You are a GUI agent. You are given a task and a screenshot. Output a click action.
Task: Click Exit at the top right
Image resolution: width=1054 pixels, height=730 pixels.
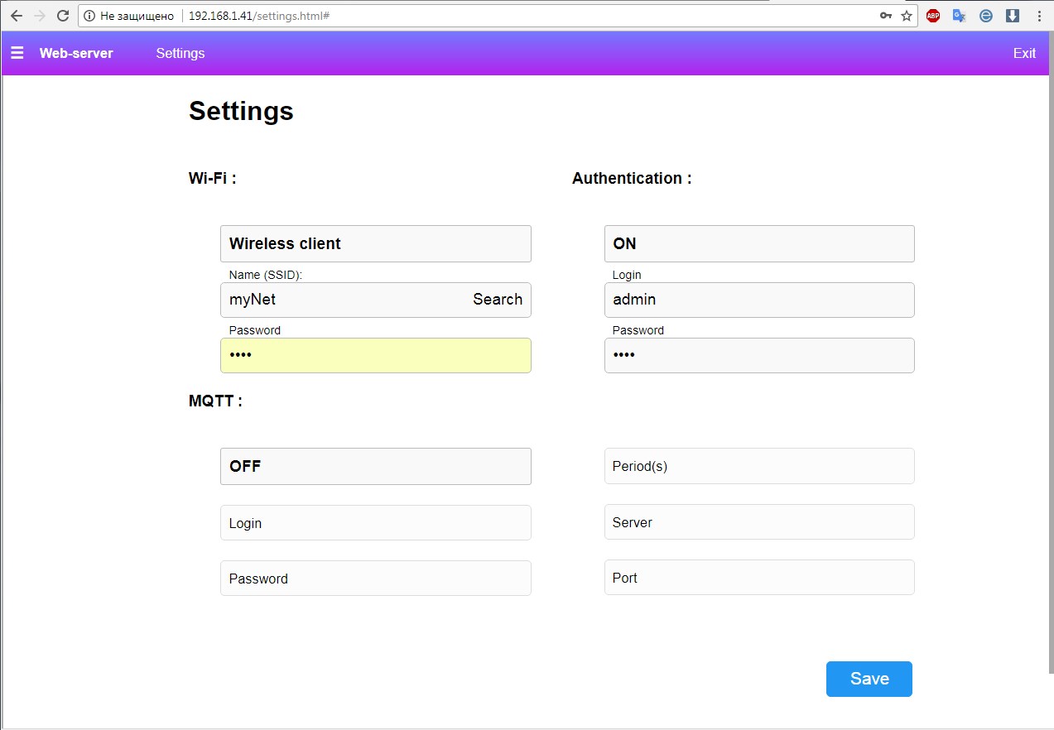point(1023,53)
